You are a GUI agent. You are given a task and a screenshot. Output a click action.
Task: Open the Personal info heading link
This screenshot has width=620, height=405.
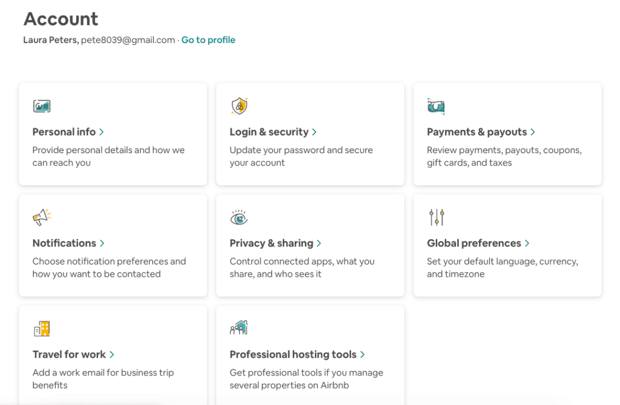click(64, 132)
